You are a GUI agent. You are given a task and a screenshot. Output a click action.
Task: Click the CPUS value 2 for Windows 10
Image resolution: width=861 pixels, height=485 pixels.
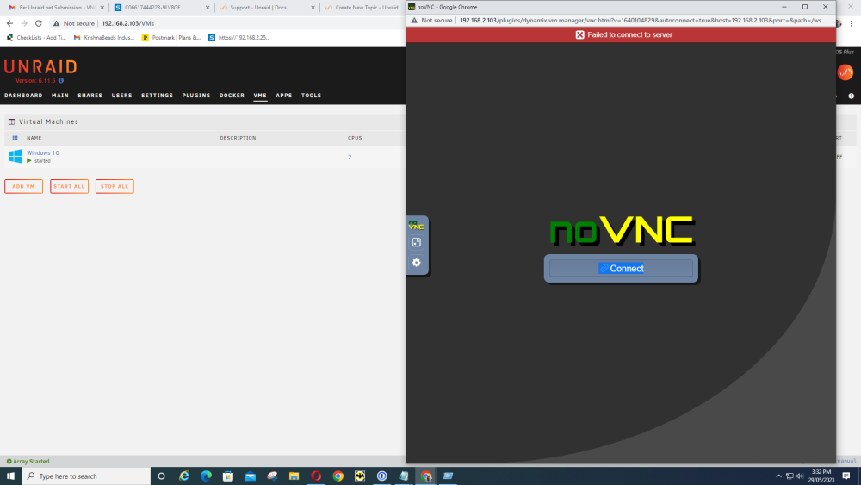click(x=350, y=157)
